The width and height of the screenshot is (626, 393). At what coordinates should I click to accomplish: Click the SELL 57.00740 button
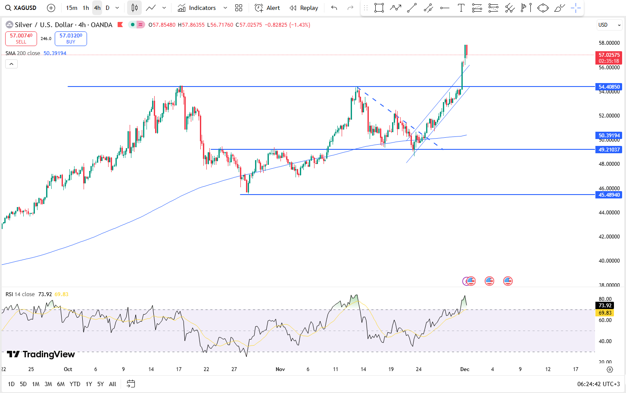tap(21, 39)
